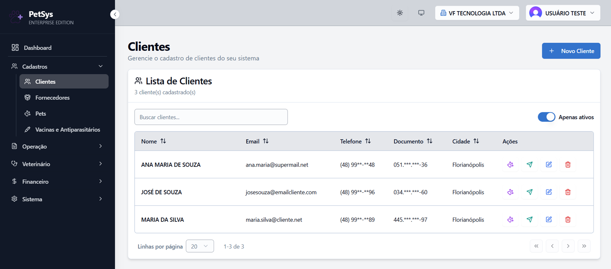Delete Ana Maria de Souza's record
Screen dimensions: 611x269
point(568,165)
